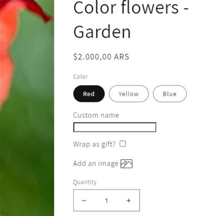Click the 'Color' option group label
This screenshot has width=216, height=216.
(x=80, y=77)
